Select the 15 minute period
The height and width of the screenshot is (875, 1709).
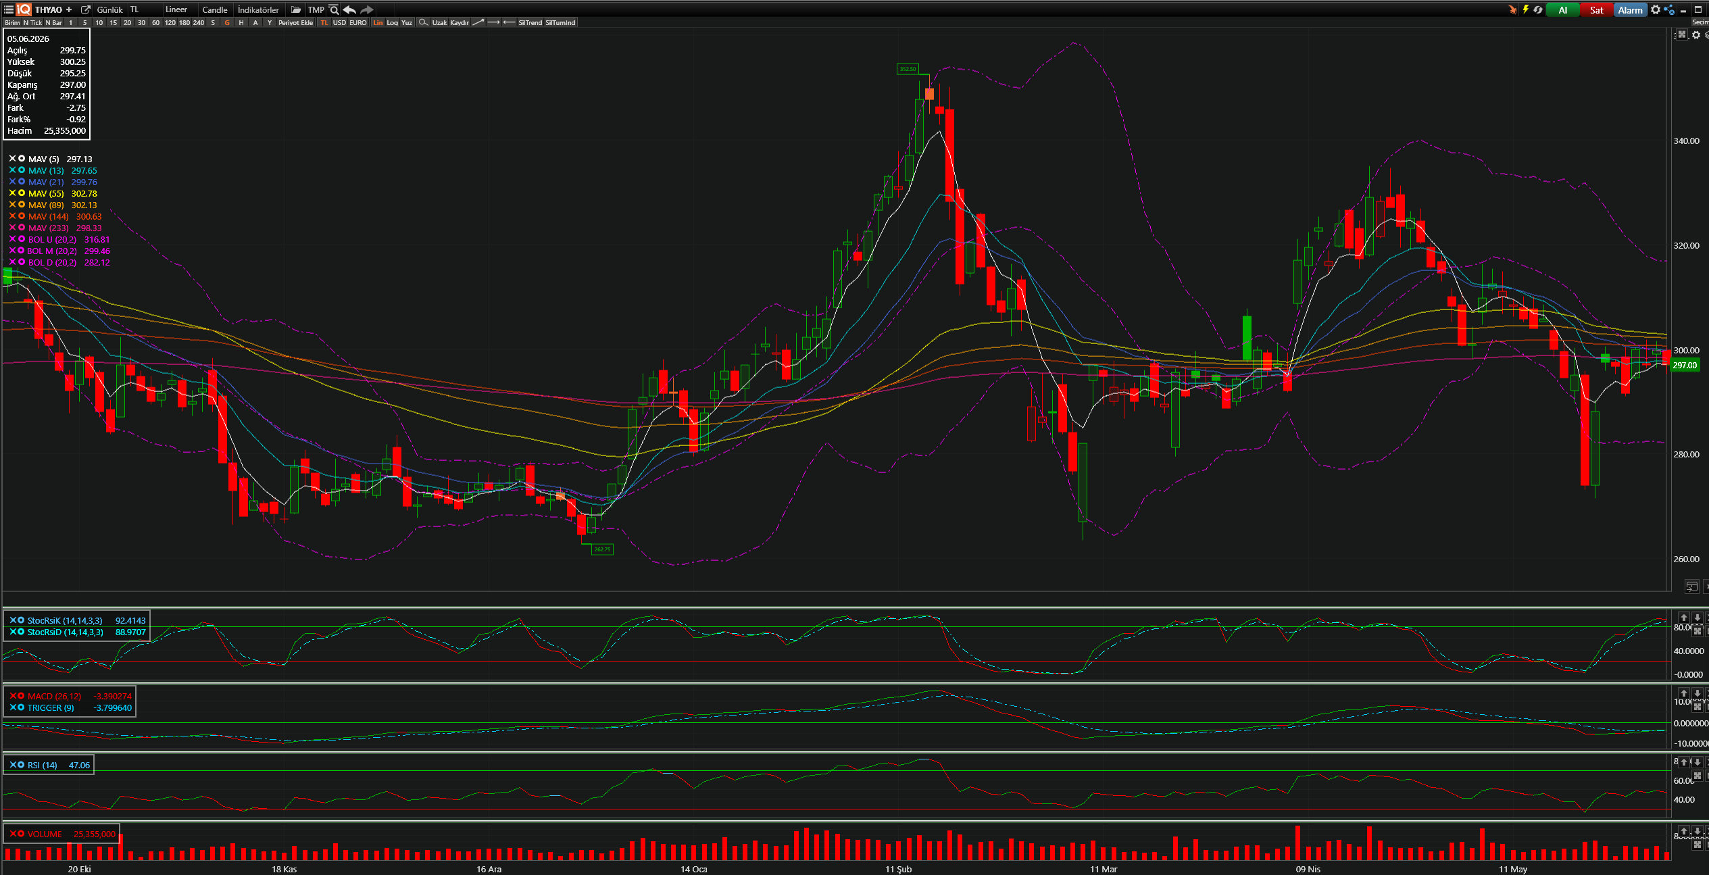(113, 22)
